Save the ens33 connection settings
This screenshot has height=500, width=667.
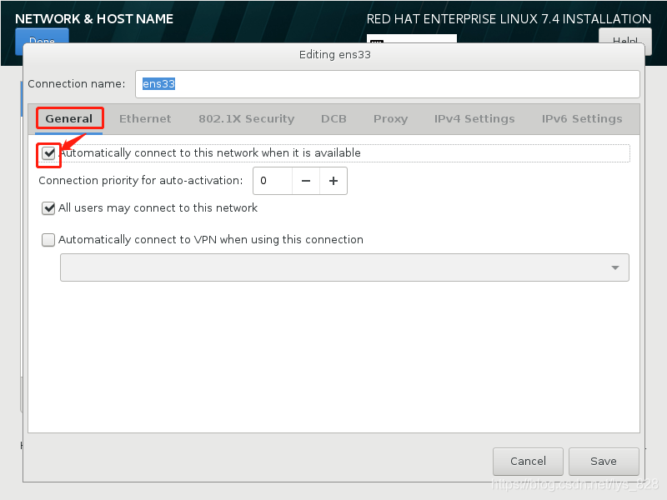pyautogui.click(x=604, y=462)
